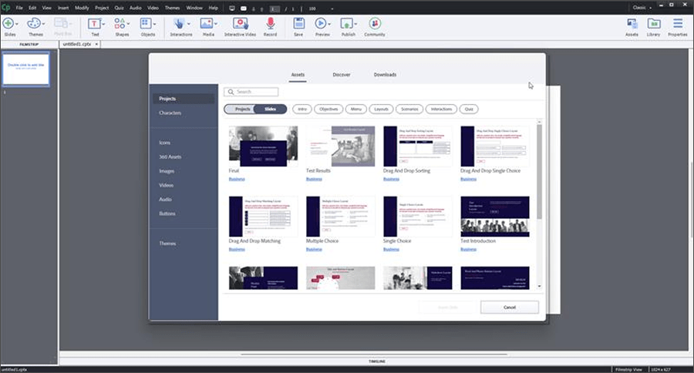Filter slides by Layouts tag
The width and height of the screenshot is (694, 373).
point(381,109)
